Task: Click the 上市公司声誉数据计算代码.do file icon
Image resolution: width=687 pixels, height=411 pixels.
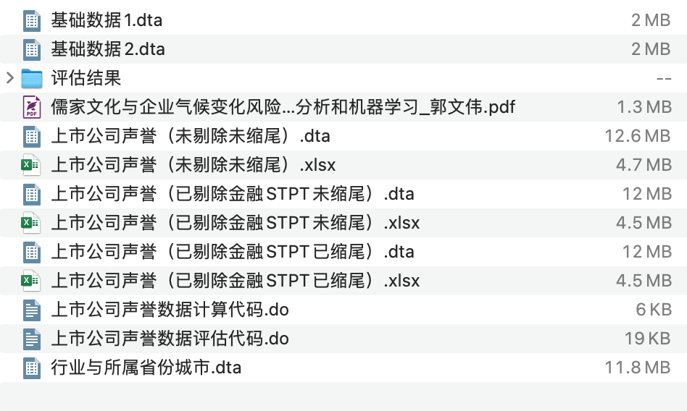Action: point(31,310)
